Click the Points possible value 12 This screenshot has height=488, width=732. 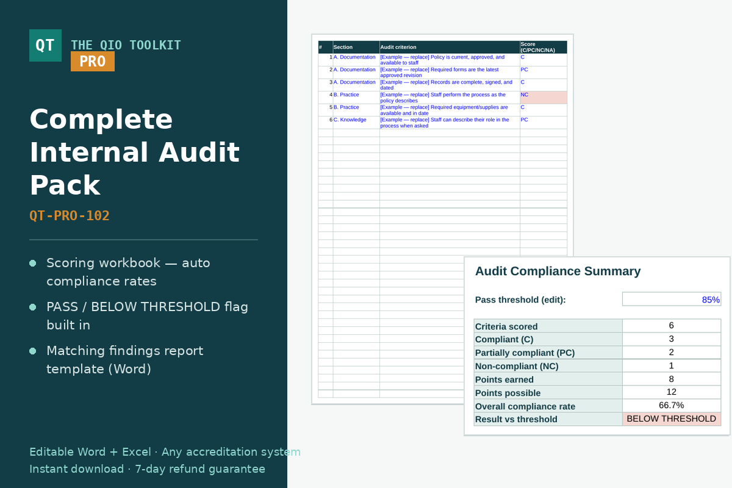[672, 392]
